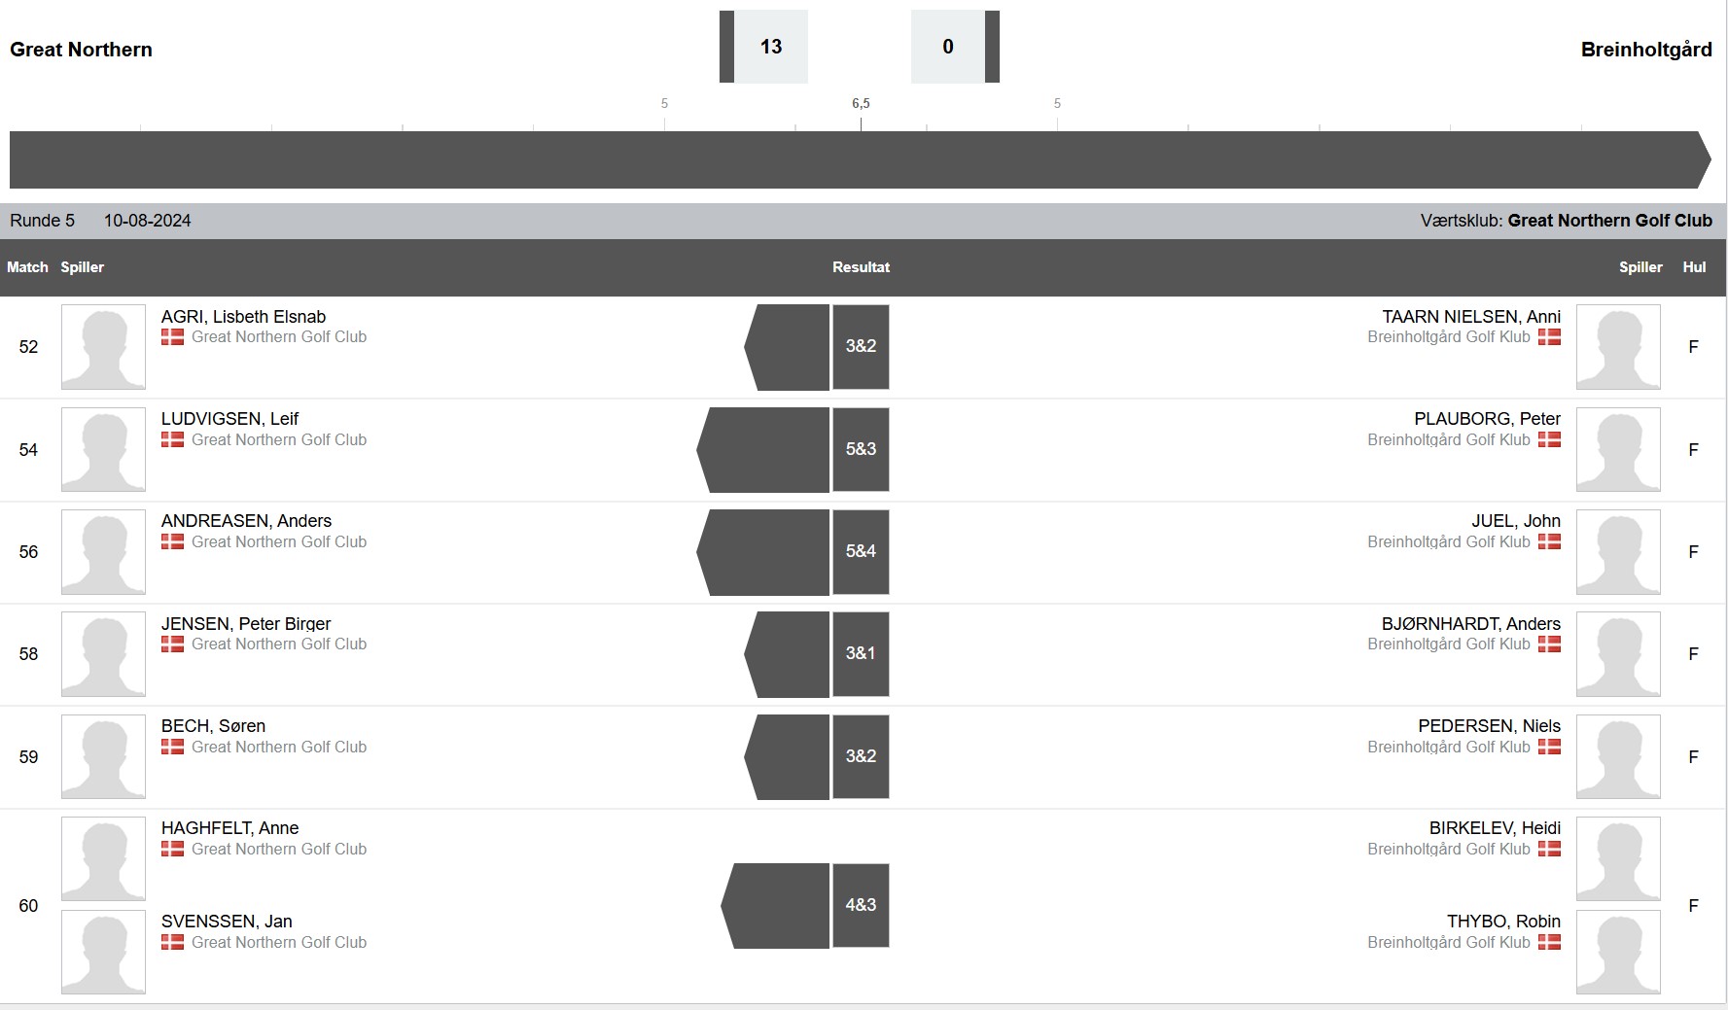Click Lisbeth Elsnab Agri's avatar photo
Viewport: 1728px width, 1010px height.
(103, 347)
